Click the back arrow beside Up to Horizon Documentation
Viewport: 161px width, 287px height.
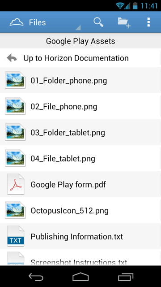pyautogui.click(x=12, y=58)
